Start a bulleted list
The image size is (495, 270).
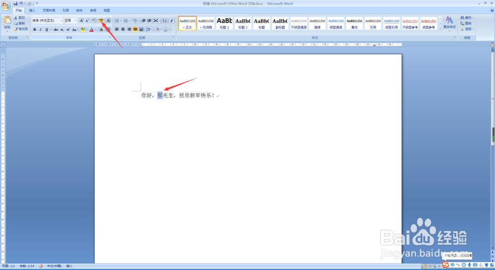[117, 20]
